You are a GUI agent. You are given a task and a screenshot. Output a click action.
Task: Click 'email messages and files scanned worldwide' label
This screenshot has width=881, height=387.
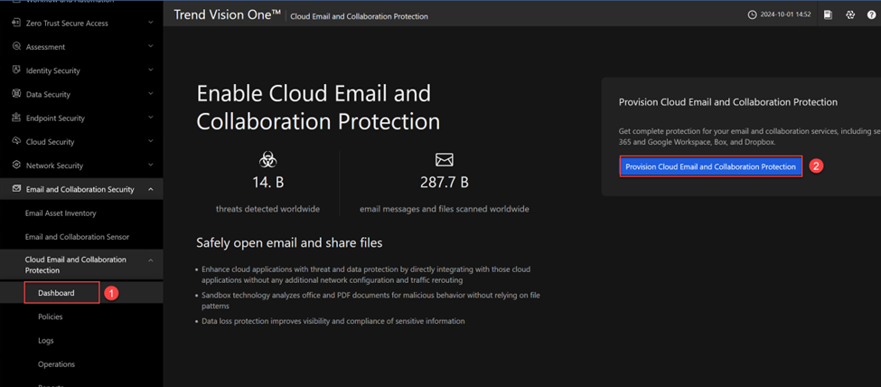[445, 209]
